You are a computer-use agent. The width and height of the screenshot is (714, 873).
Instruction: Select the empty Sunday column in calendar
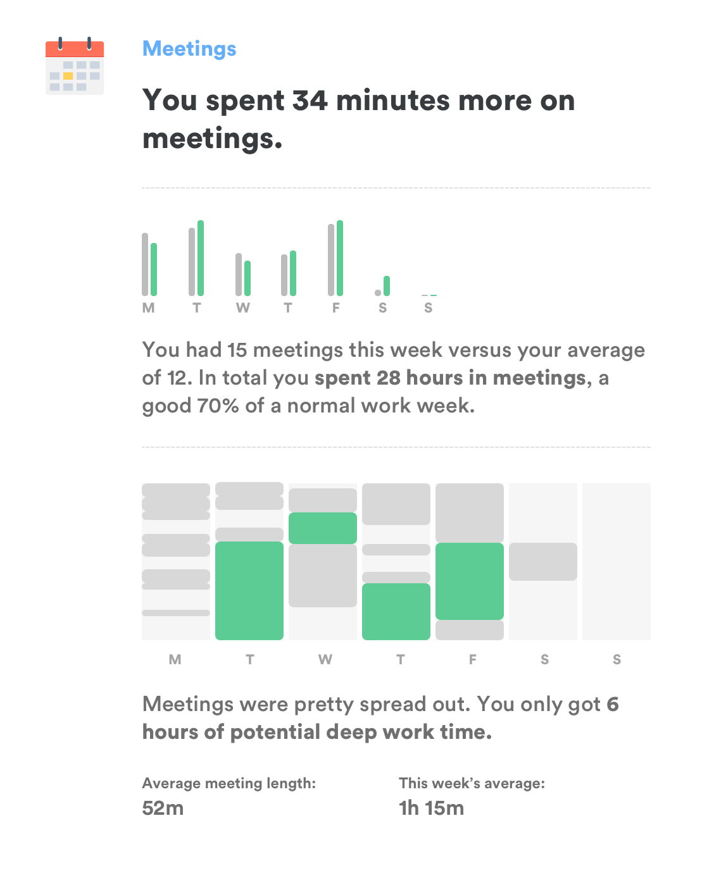pyautogui.click(x=617, y=562)
